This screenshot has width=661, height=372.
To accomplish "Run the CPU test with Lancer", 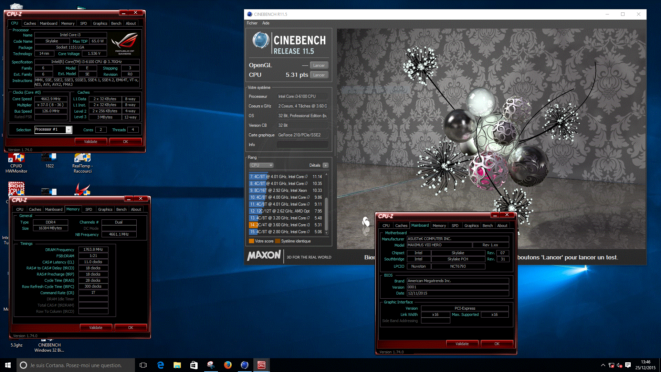I will click(x=319, y=75).
